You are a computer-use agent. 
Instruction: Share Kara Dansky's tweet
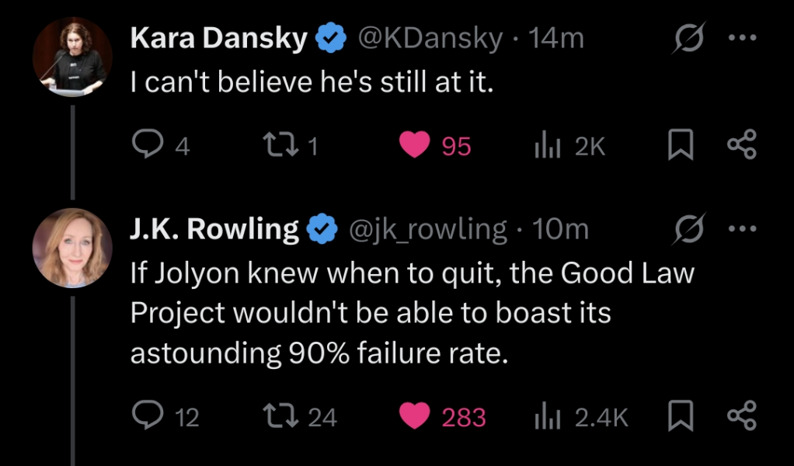click(741, 146)
